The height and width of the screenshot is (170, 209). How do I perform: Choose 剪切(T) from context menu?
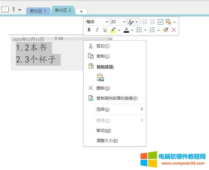pyautogui.click(x=102, y=46)
